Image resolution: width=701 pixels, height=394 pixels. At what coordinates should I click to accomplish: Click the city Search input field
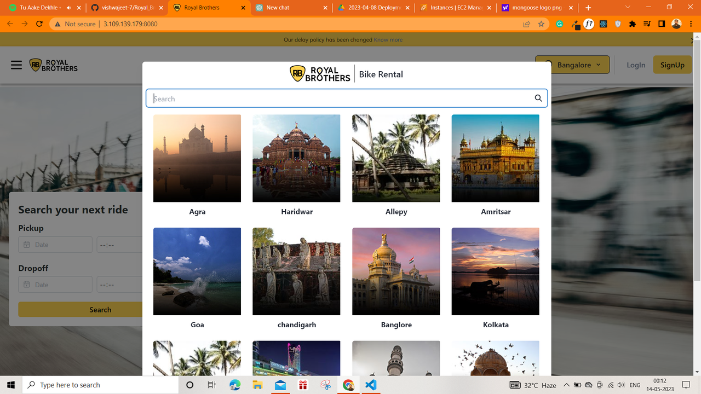347,99
